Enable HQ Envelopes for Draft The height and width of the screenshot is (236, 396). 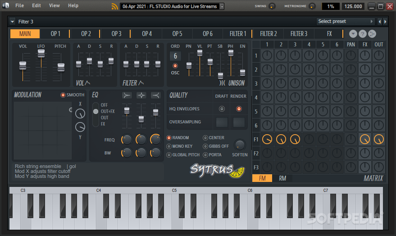pos(222,109)
